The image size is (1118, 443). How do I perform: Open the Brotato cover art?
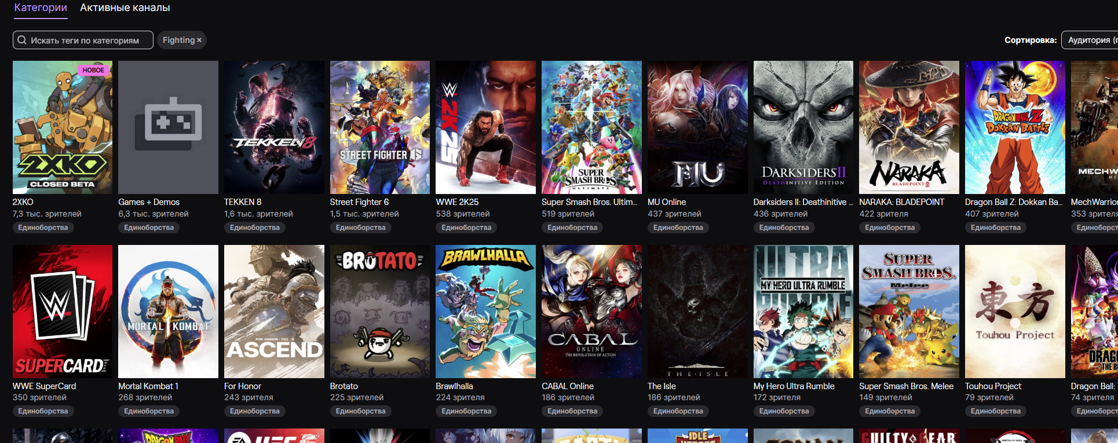coord(380,312)
